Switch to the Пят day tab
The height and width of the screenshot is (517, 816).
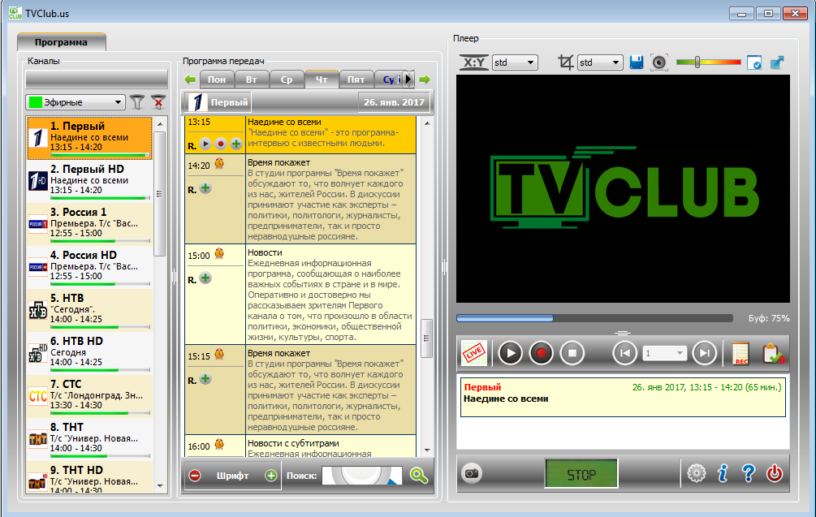click(356, 80)
